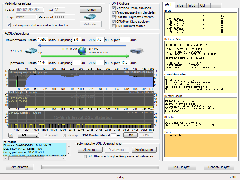Image resolution: width=240 pixels, height=180 pixels.
Task: Click the globe icon in ADSL connection
Action: point(82,51)
